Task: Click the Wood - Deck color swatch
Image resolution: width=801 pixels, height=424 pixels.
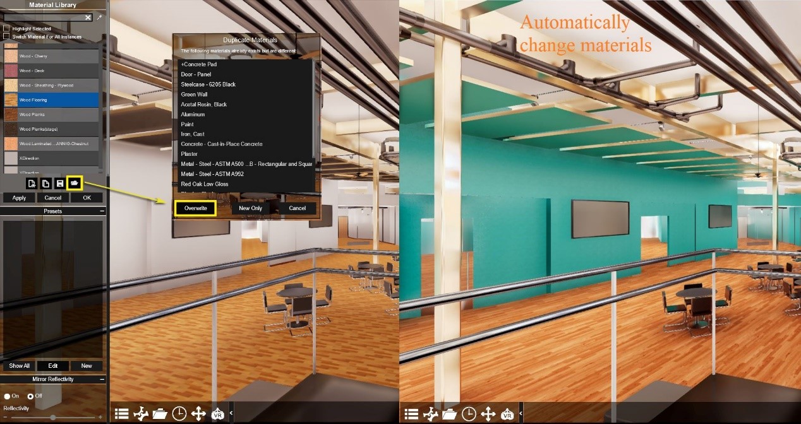Action: 11,71
